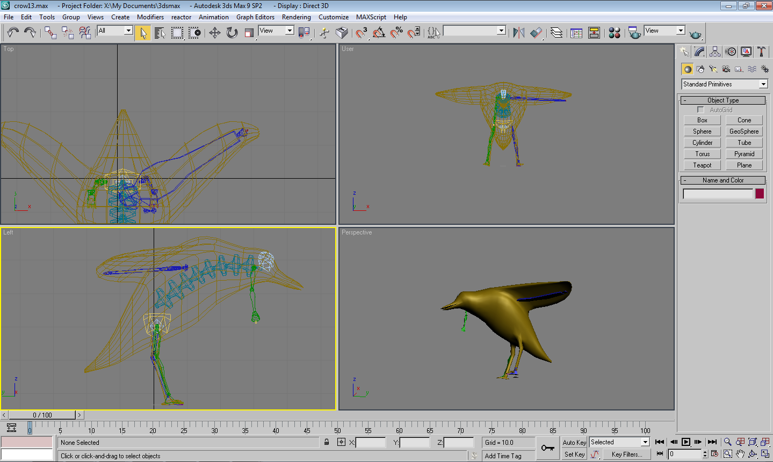Click the Mirror tool icon
The image size is (773, 462).
click(x=518, y=33)
